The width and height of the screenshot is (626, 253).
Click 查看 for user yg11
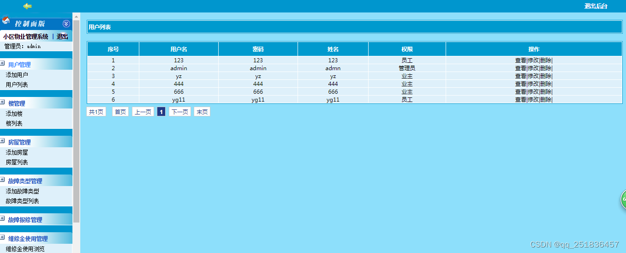pyautogui.click(x=521, y=99)
